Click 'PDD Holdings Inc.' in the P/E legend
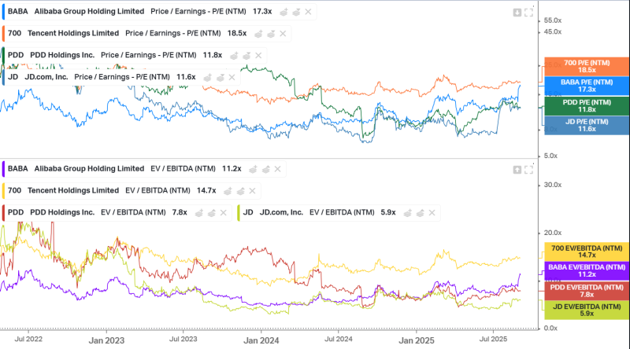The height and width of the screenshot is (349, 630). pos(62,55)
